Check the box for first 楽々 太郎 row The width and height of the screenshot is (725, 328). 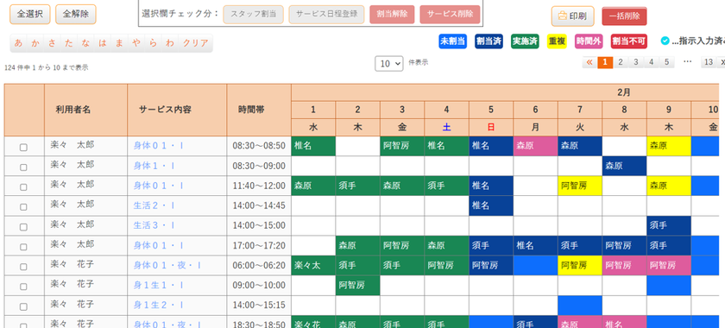tap(23, 148)
